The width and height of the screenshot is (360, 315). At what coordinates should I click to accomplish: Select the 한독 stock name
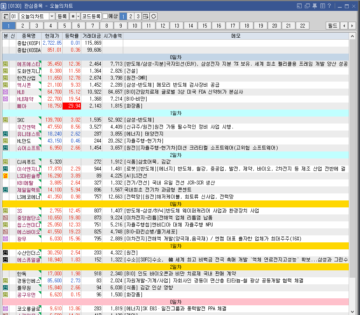tap(22, 274)
